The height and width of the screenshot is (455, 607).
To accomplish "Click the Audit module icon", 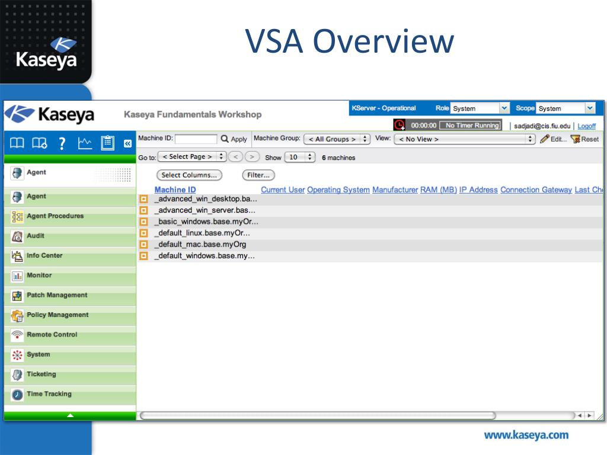I will point(17,236).
